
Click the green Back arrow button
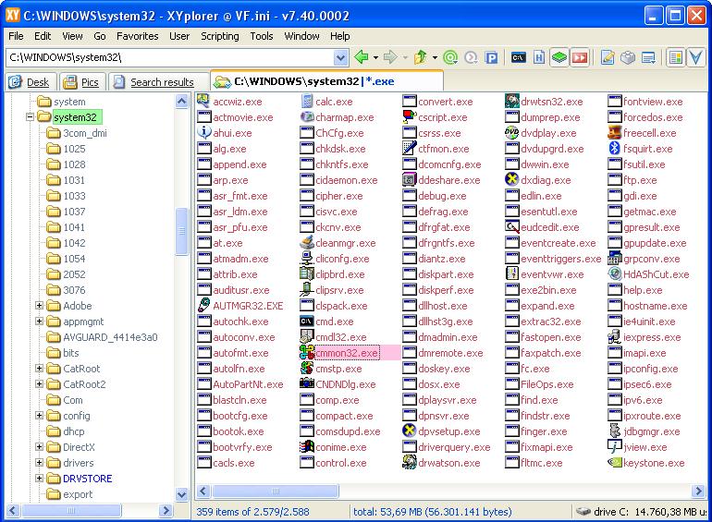tap(362, 57)
